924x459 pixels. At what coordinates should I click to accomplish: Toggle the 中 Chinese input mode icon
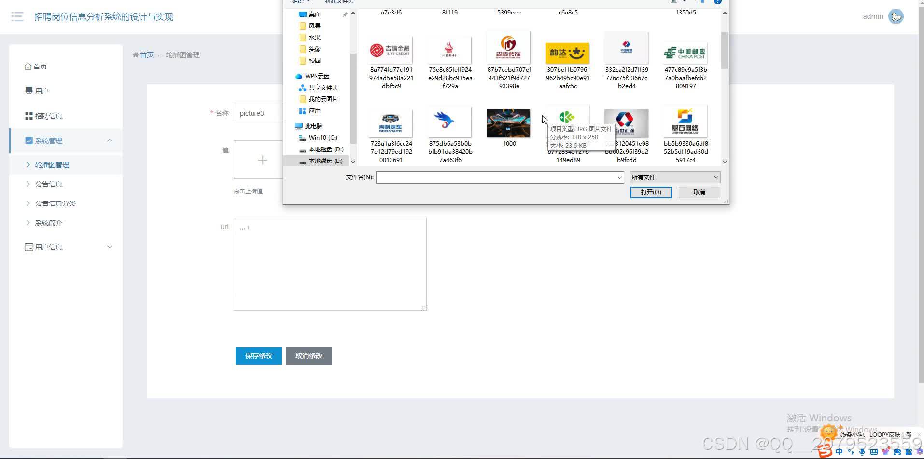[839, 452]
